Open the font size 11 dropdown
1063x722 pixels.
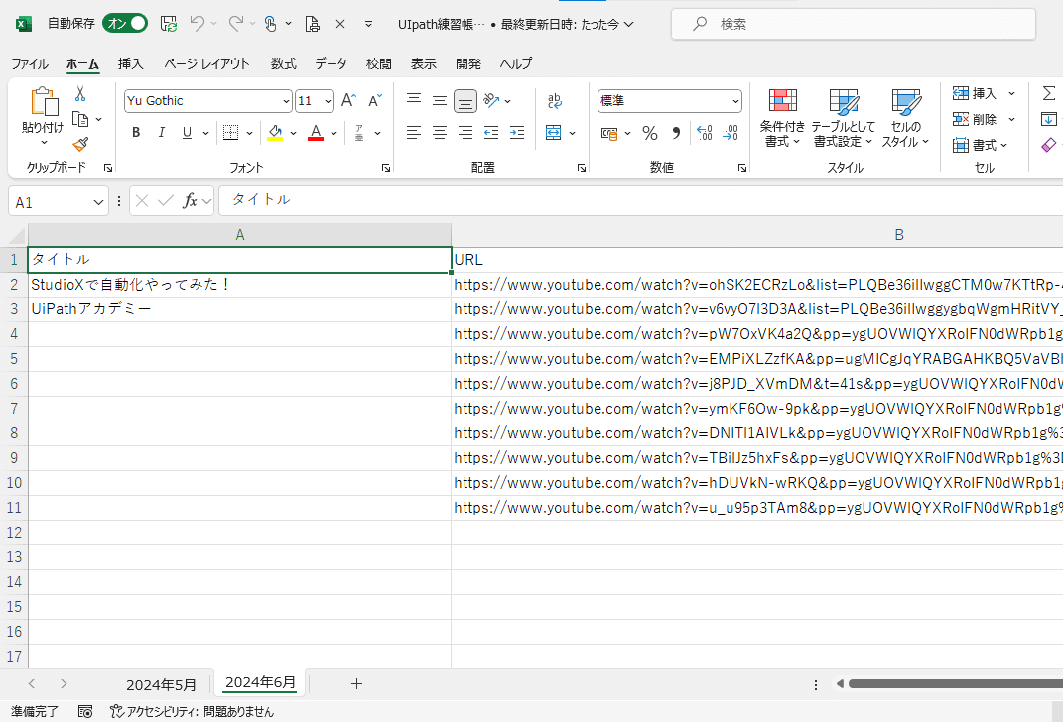pos(329,101)
